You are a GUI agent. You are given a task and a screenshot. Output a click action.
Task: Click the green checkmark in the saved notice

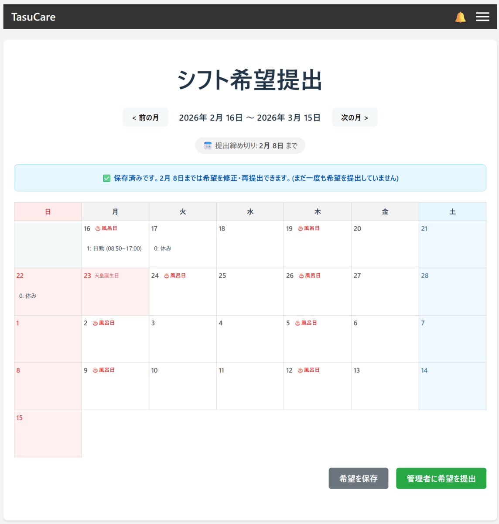pyautogui.click(x=106, y=178)
